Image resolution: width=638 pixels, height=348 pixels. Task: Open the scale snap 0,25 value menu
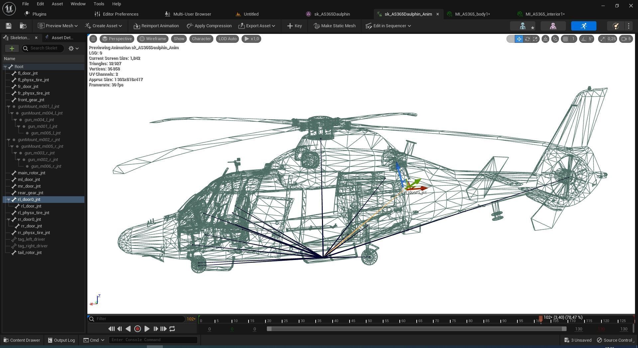point(611,39)
